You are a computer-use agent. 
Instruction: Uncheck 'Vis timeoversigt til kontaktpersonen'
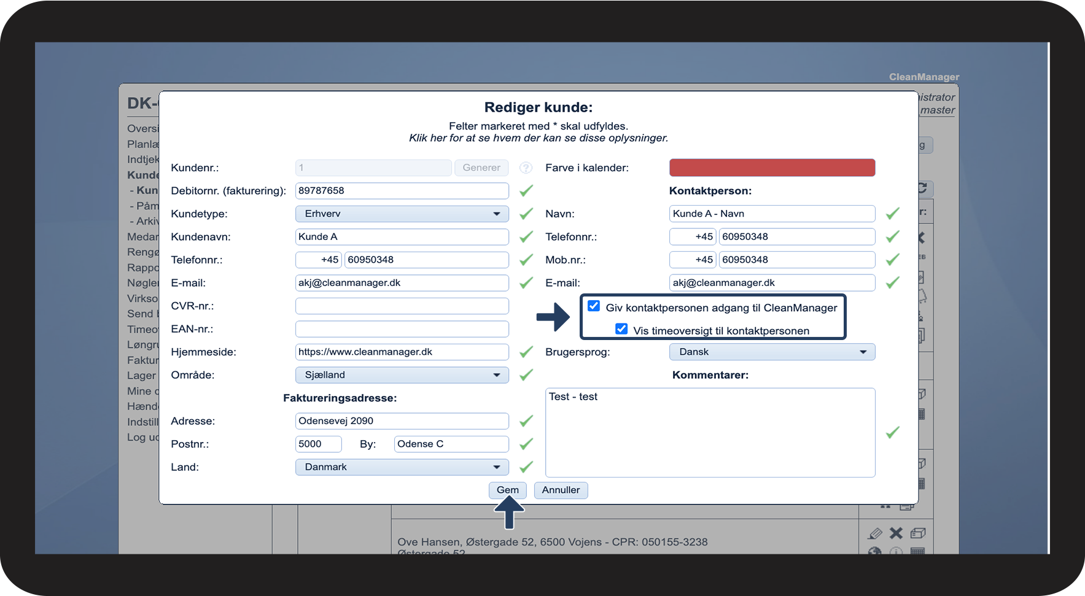[x=621, y=329]
